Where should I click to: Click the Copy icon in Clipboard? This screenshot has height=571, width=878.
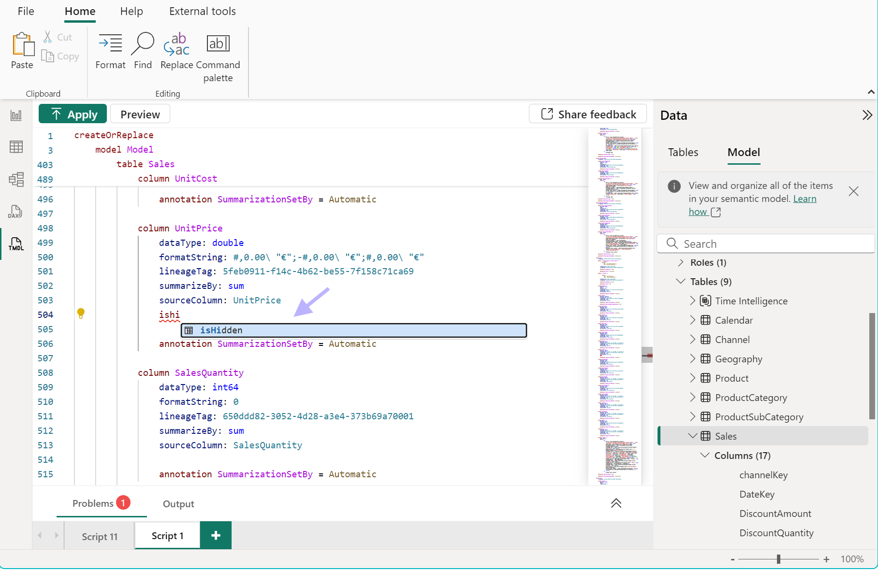tap(47, 56)
